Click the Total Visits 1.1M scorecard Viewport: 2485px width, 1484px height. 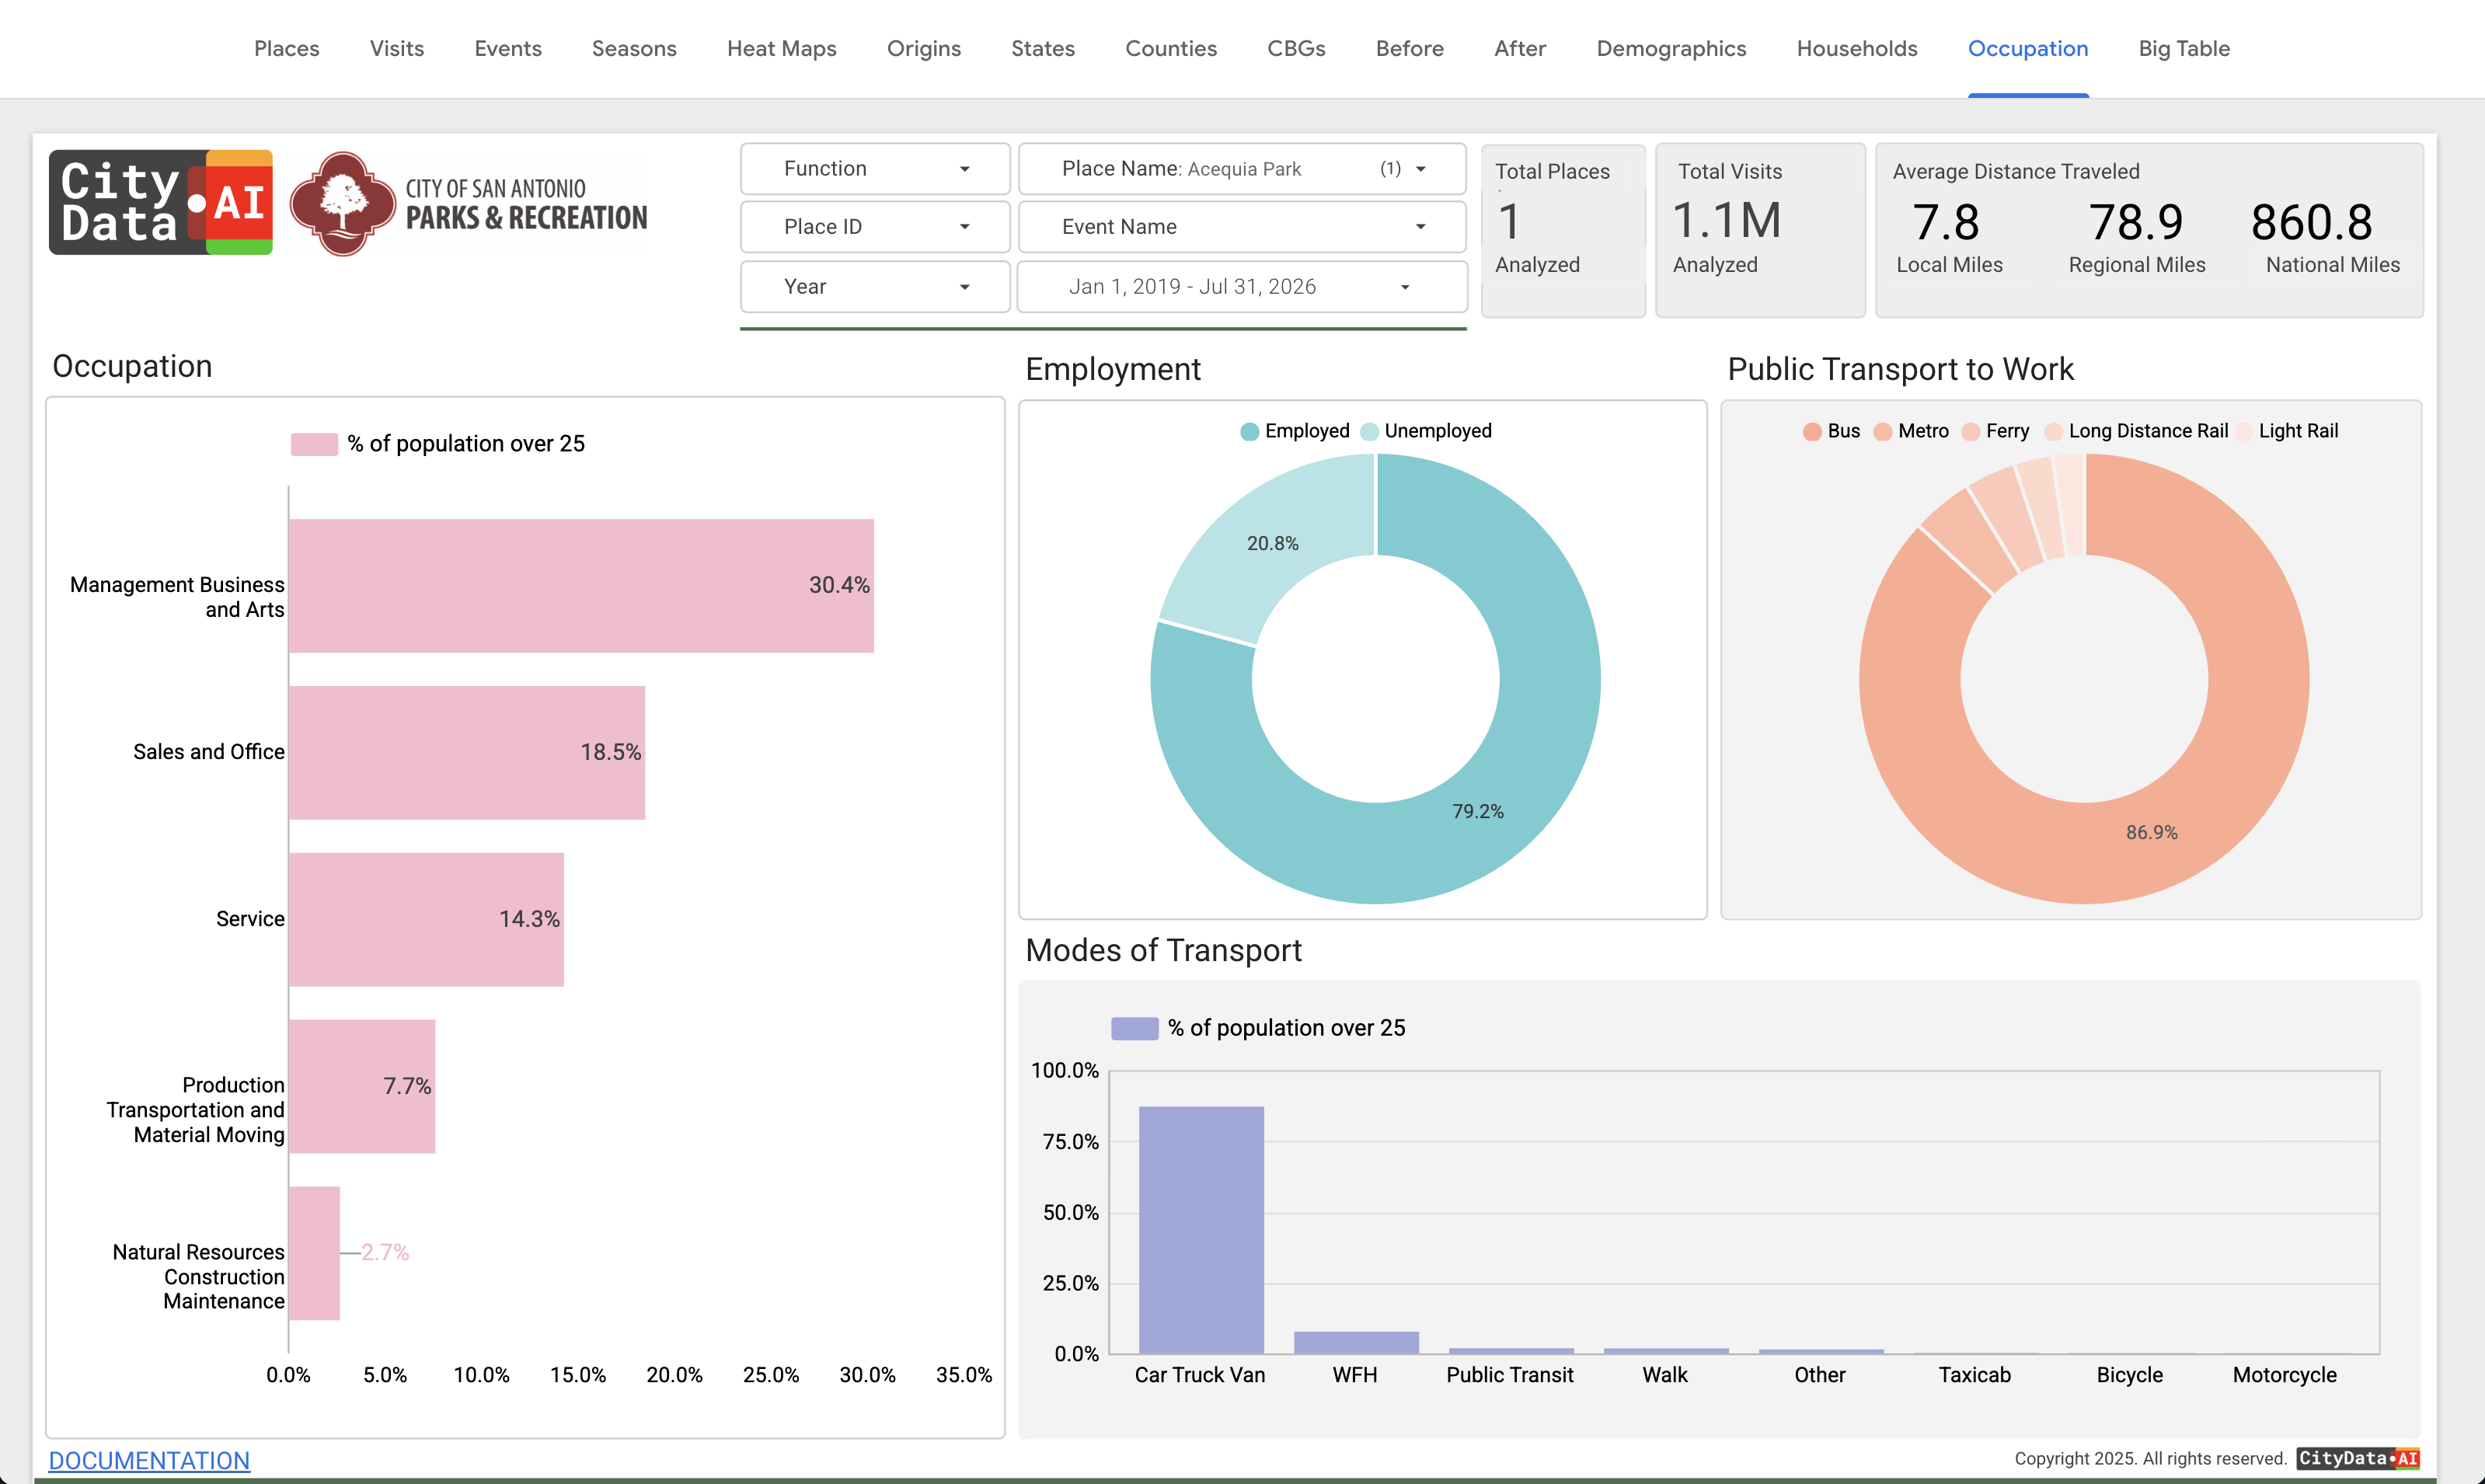1760,230
